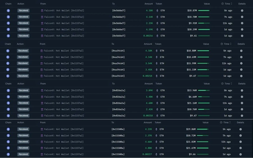The image size is (253, 158).
Task: Open details icon for the $21.16M transfer
Action: pos(242,103)
